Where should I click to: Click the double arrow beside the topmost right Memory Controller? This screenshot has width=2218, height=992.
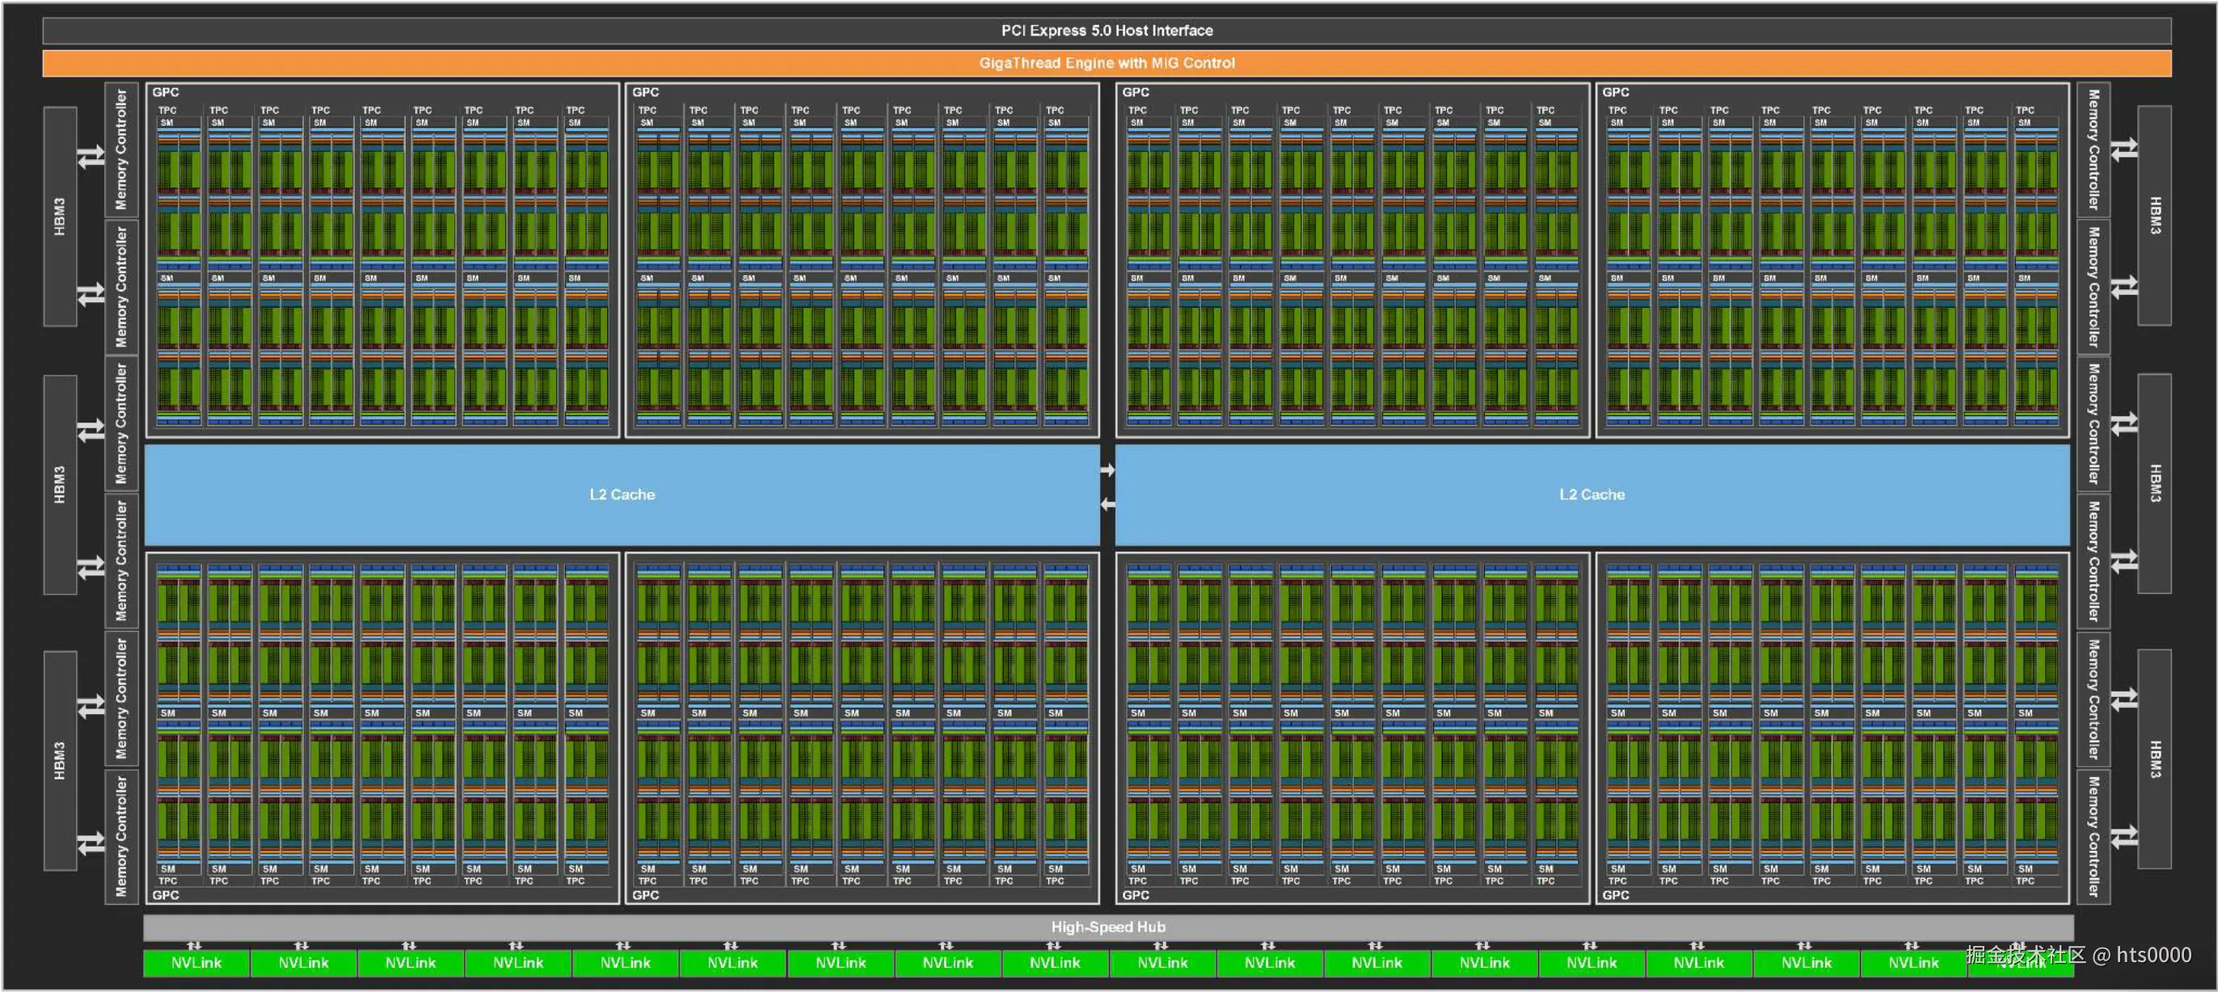tap(2123, 149)
